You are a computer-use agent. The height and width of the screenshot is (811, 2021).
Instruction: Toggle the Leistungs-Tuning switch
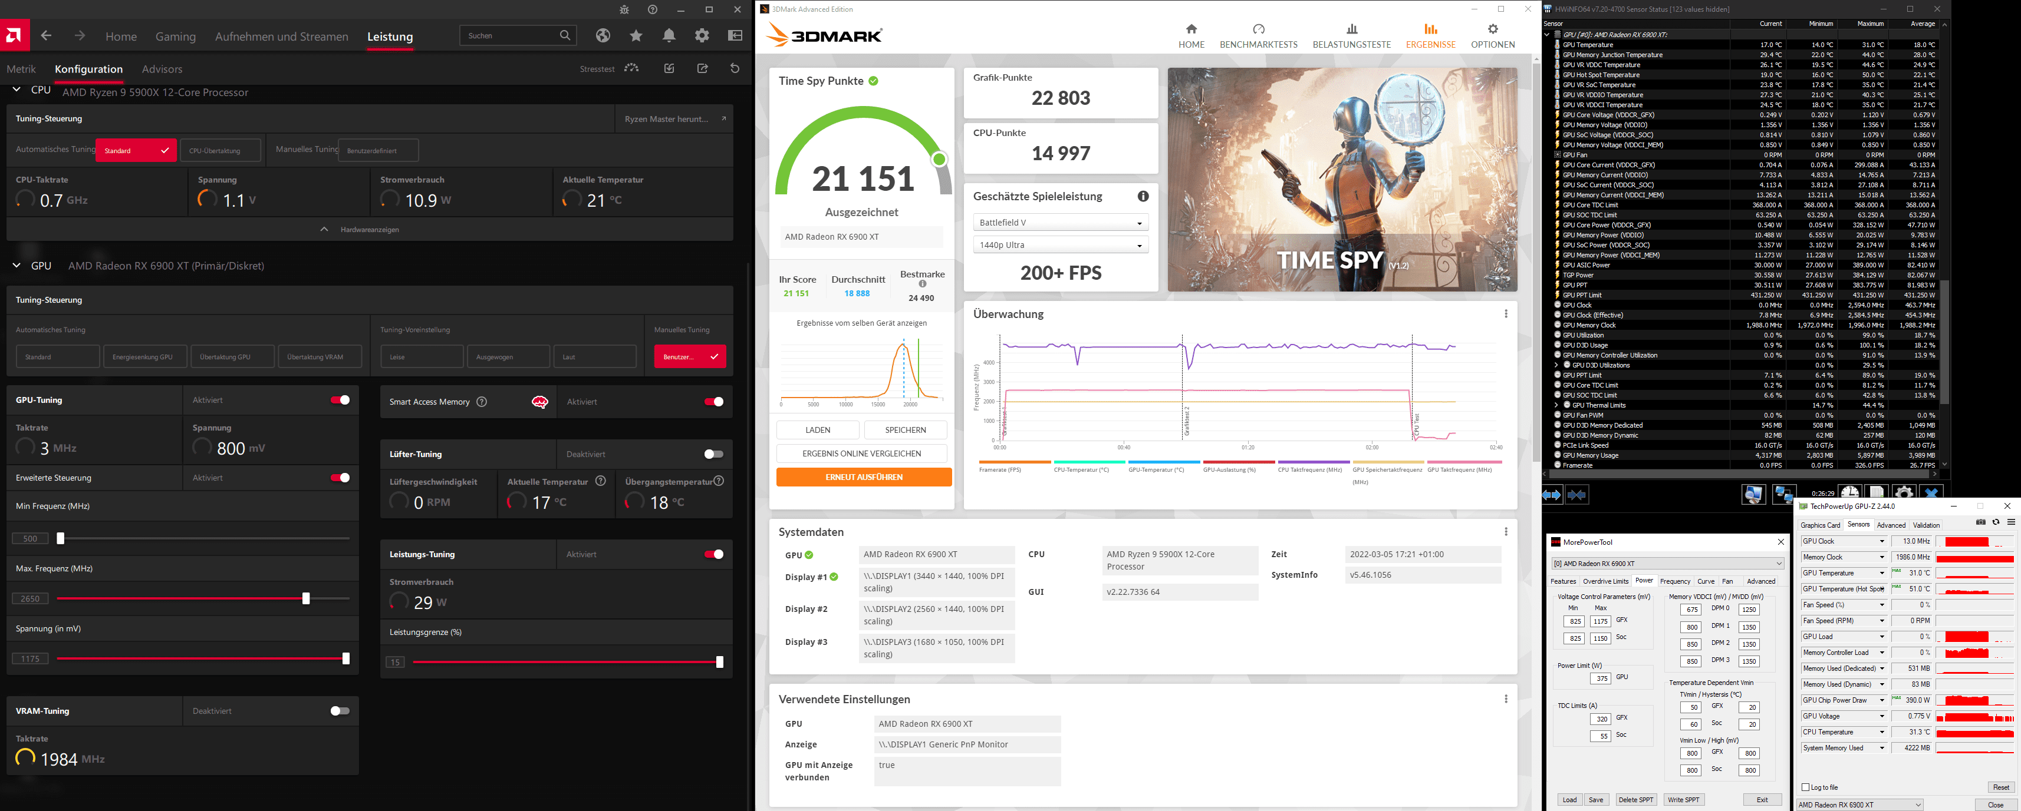coord(714,555)
